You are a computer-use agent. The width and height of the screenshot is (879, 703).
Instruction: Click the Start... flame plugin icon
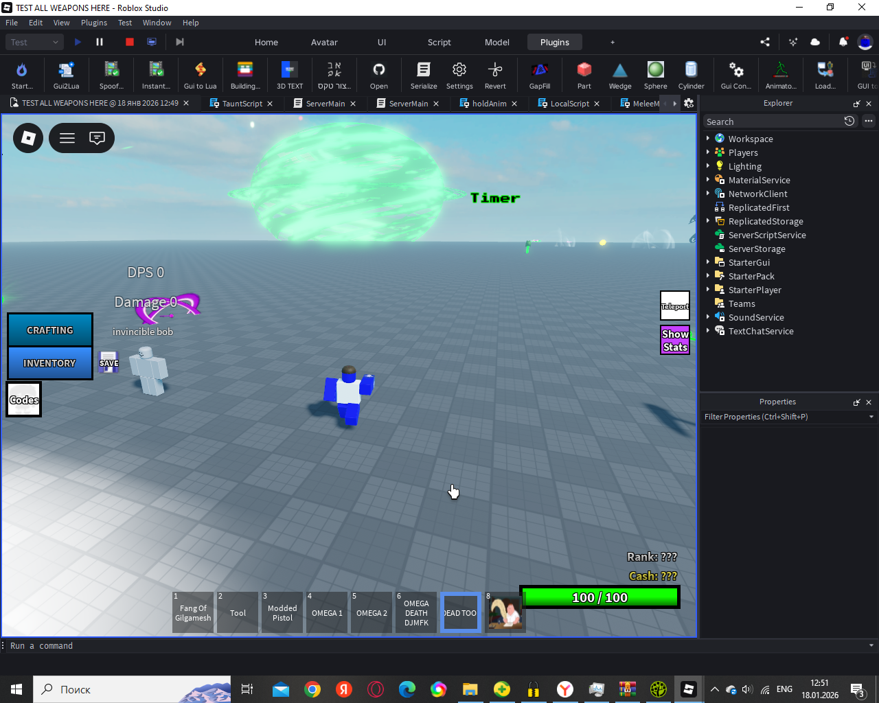(22, 75)
